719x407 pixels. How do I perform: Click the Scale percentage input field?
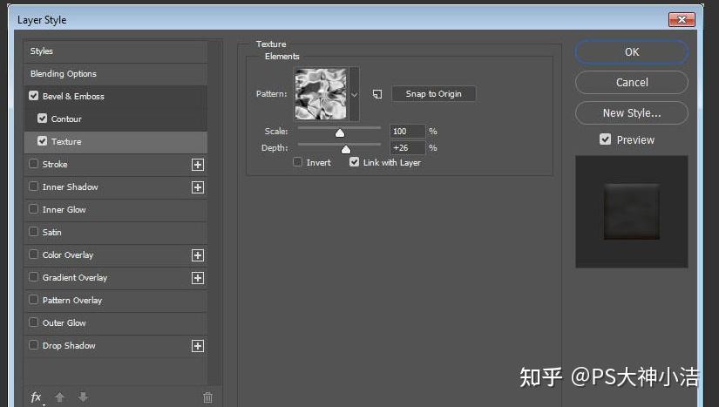pyautogui.click(x=407, y=131)
